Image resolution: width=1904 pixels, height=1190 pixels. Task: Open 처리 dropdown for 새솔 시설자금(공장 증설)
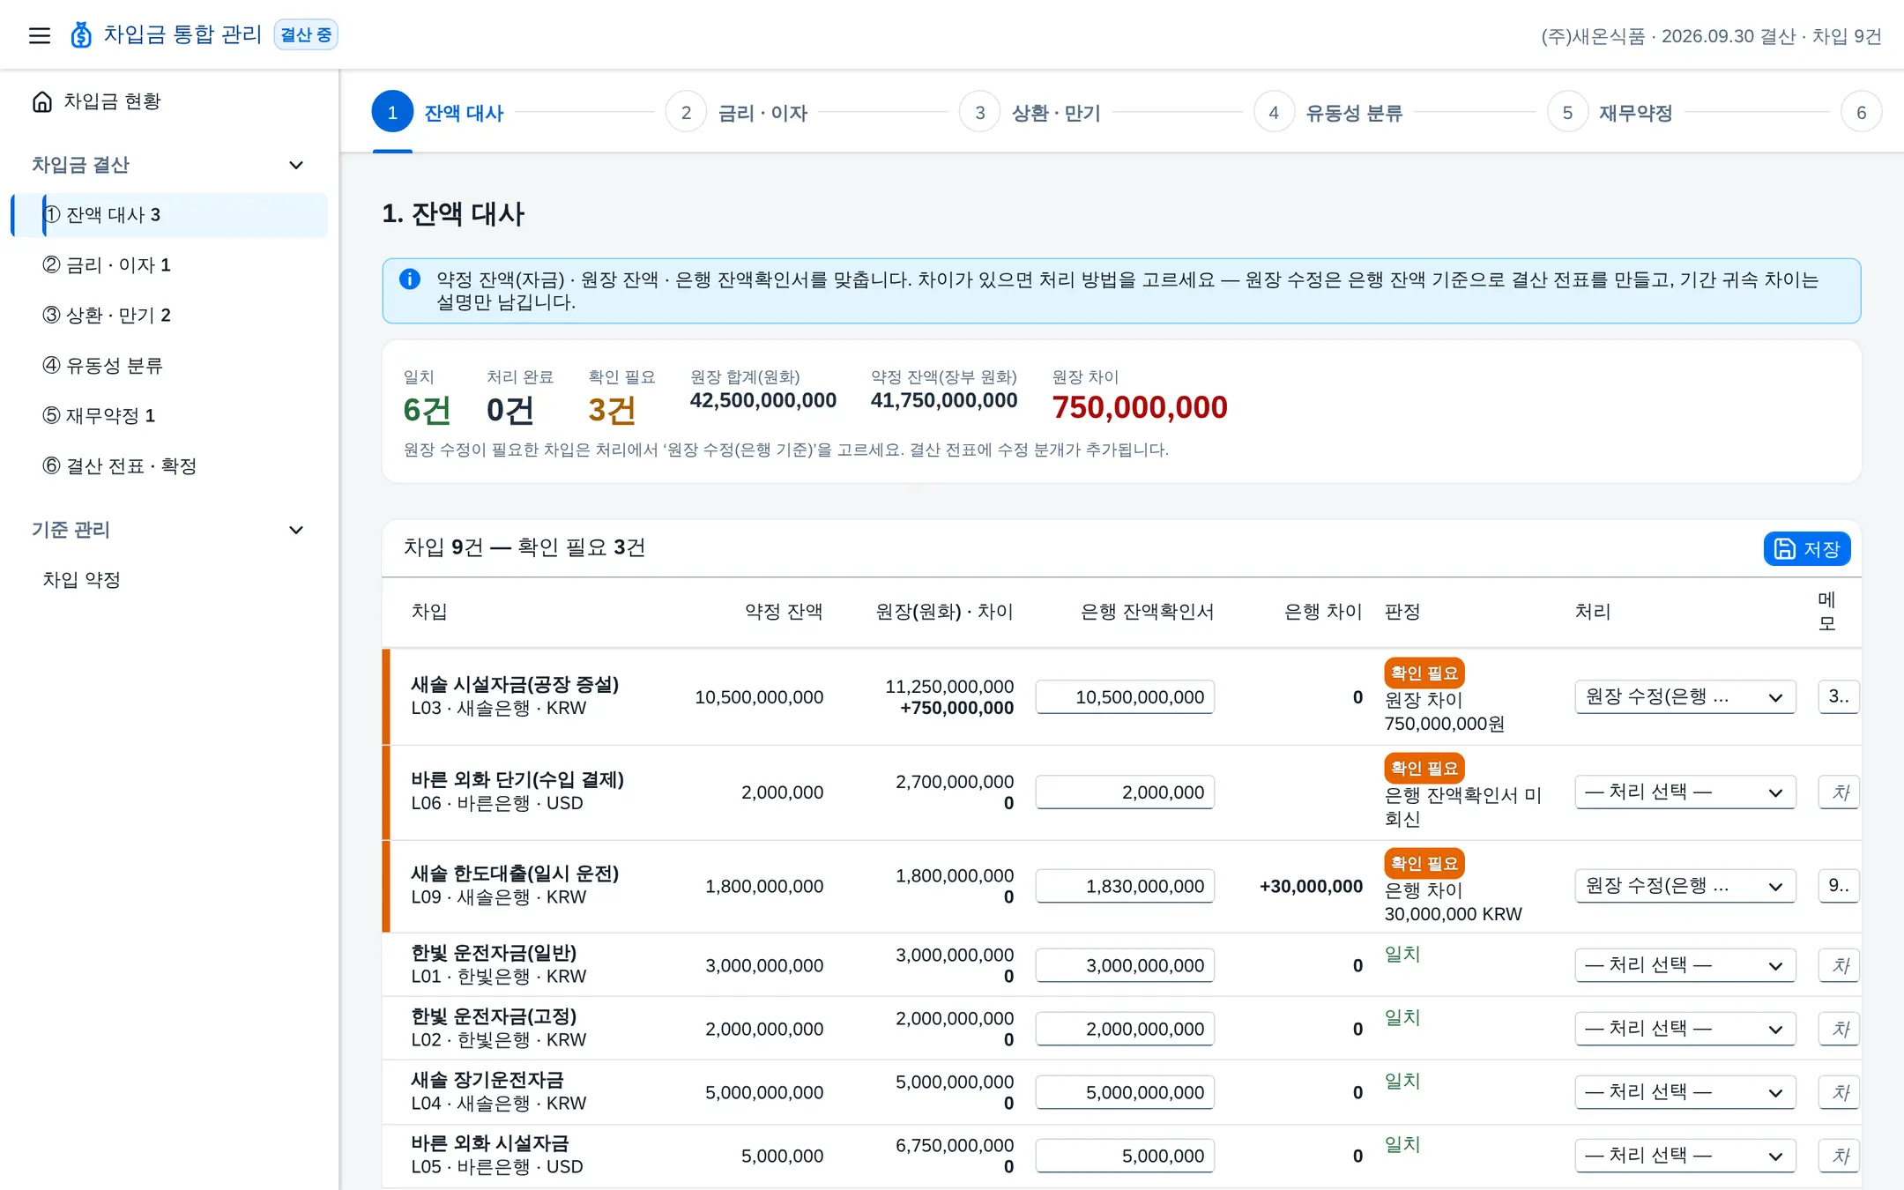pos(1685,696)
